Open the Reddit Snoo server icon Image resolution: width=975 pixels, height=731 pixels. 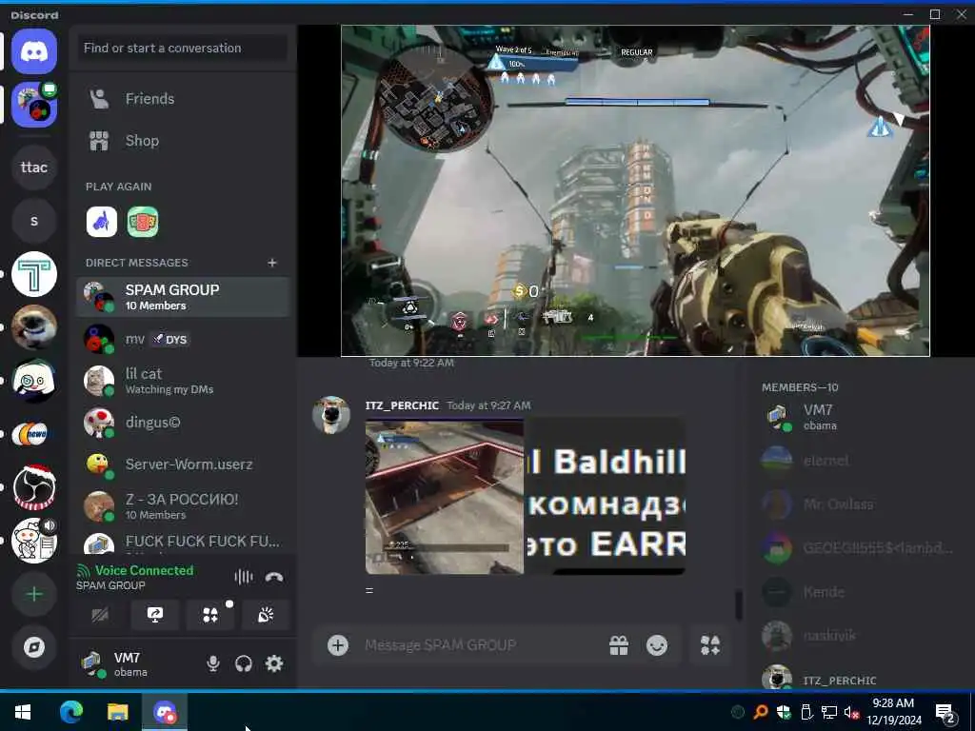tap(34, 541)
